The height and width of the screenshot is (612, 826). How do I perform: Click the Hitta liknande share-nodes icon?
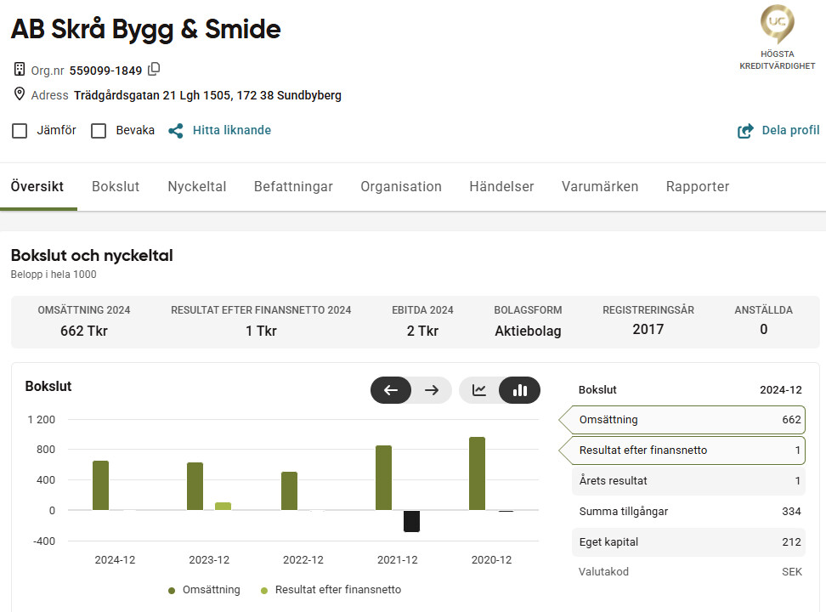(x=176, y=131)
